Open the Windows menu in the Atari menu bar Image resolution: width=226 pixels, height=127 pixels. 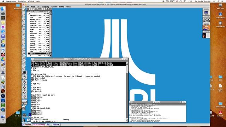[x=54, y=7]
